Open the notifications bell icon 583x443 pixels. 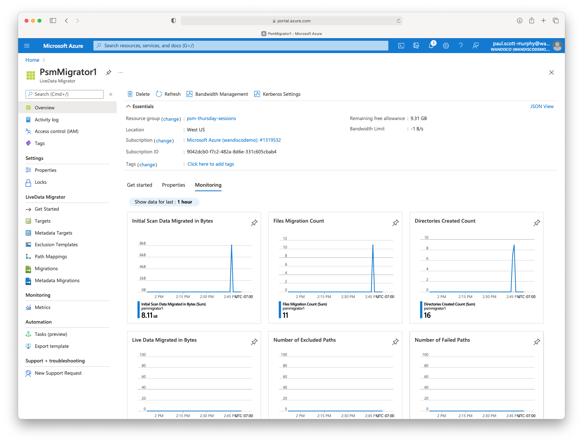coord(431,46)
